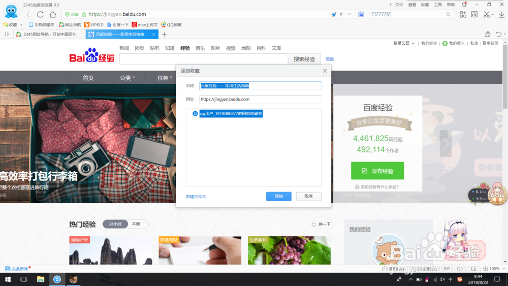Open 网址导航 bookmark
508x286 pixels.
[70, 24]
